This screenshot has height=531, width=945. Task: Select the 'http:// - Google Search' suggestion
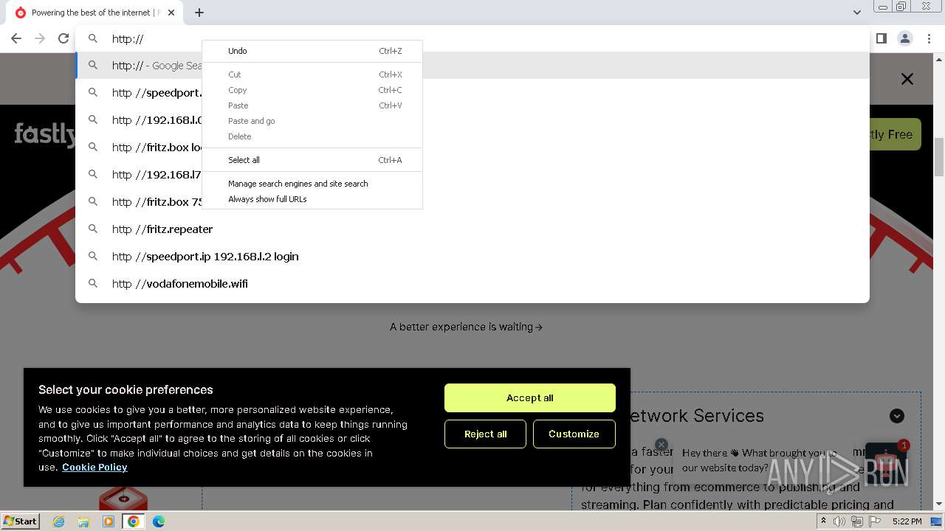(472, 66)
